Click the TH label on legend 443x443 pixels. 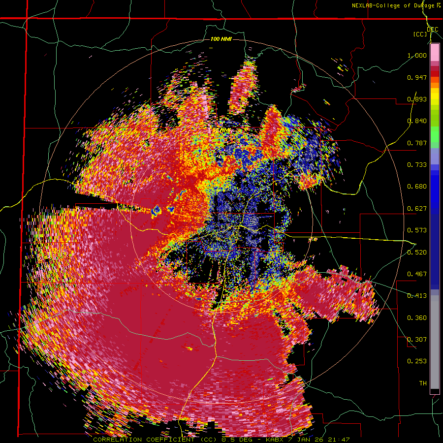coord(423,383)
